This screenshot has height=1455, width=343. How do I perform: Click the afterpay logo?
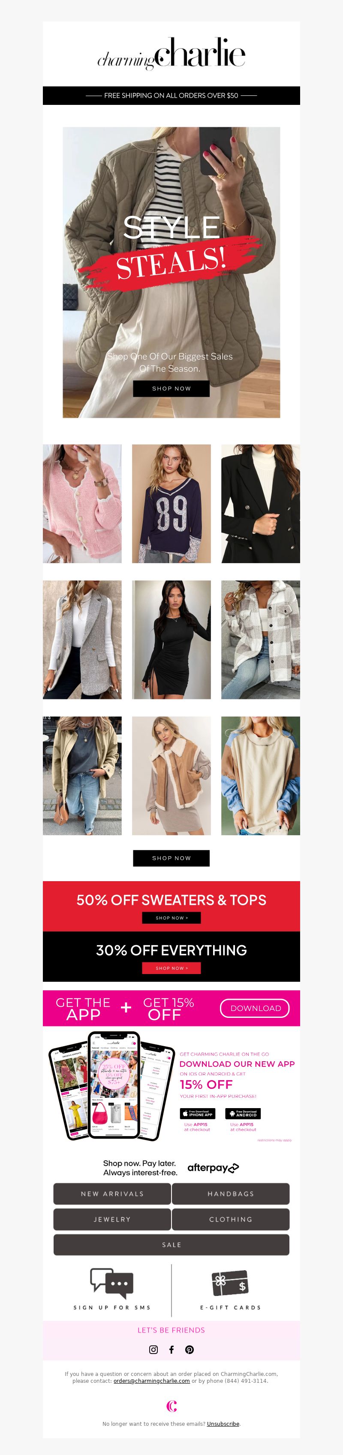coord(214,1167)
